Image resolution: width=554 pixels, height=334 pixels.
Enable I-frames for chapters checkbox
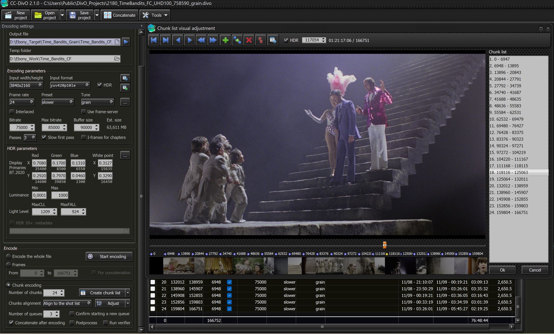coord(83,137)
